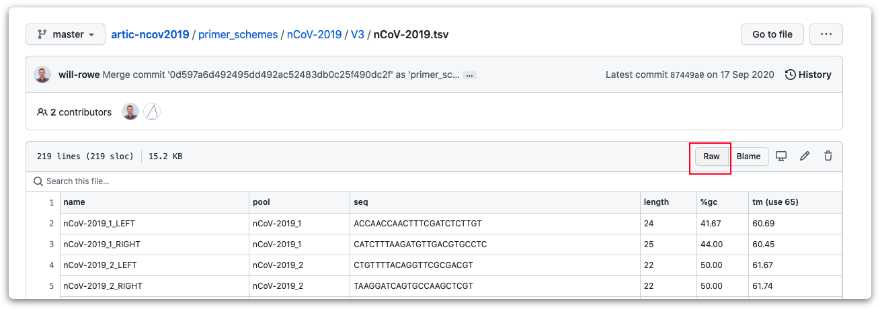Screen dimensions: 880x309
Task: Click the History clock icon
Action: click(x=791, y=75)
